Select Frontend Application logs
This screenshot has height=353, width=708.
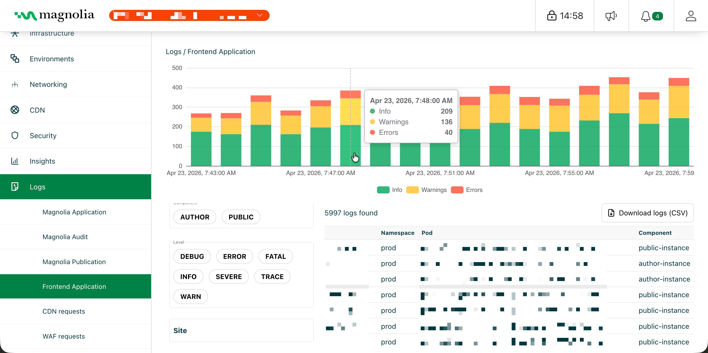(x=76, y=286)
